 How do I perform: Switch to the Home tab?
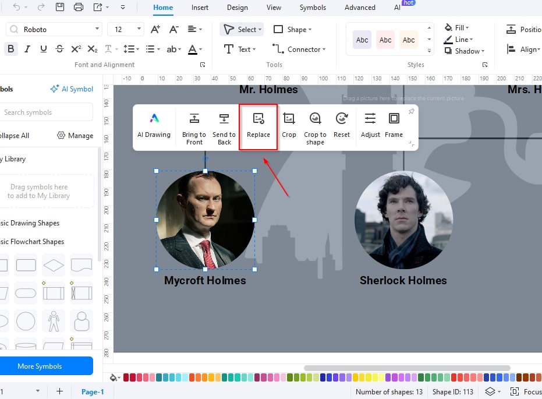point(163,7)
